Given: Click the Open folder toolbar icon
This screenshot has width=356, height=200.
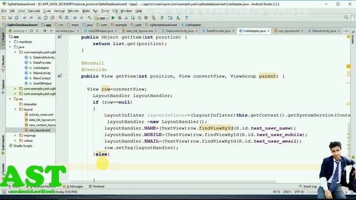Looking at the screenshot, I should pos(3,18).
